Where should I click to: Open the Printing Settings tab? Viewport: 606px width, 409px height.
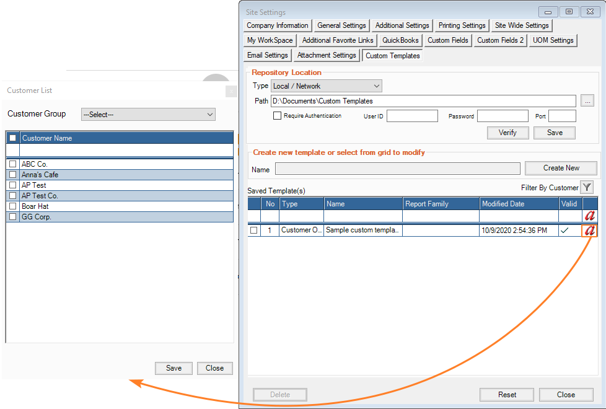[462, 25]
